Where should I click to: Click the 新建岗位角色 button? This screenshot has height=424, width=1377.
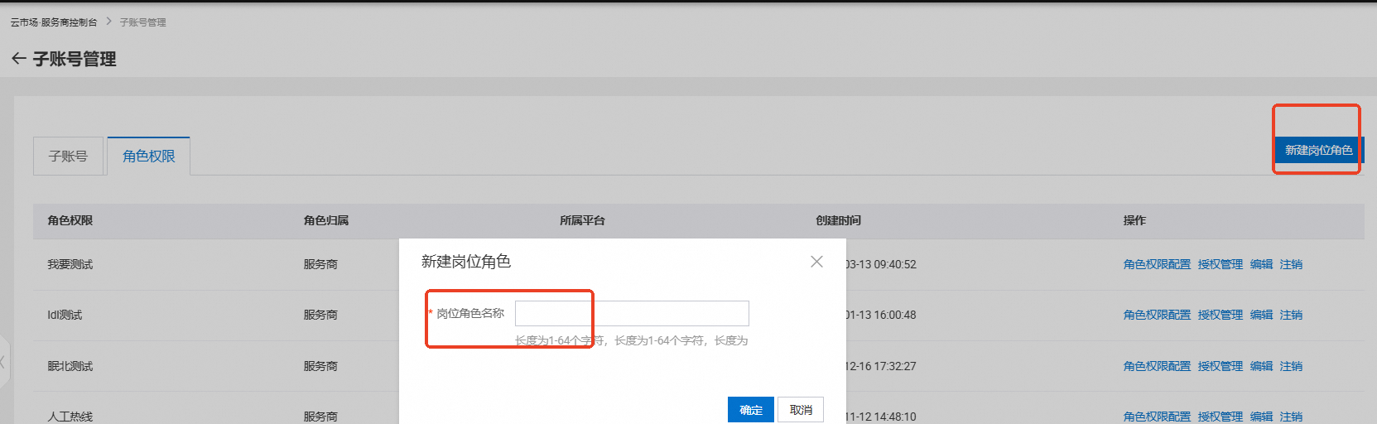[x=1318, y=150]
